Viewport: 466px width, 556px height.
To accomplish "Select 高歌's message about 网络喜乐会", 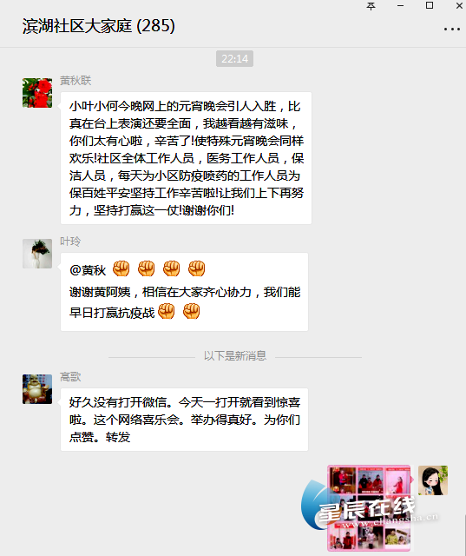I will pos(184,420).
